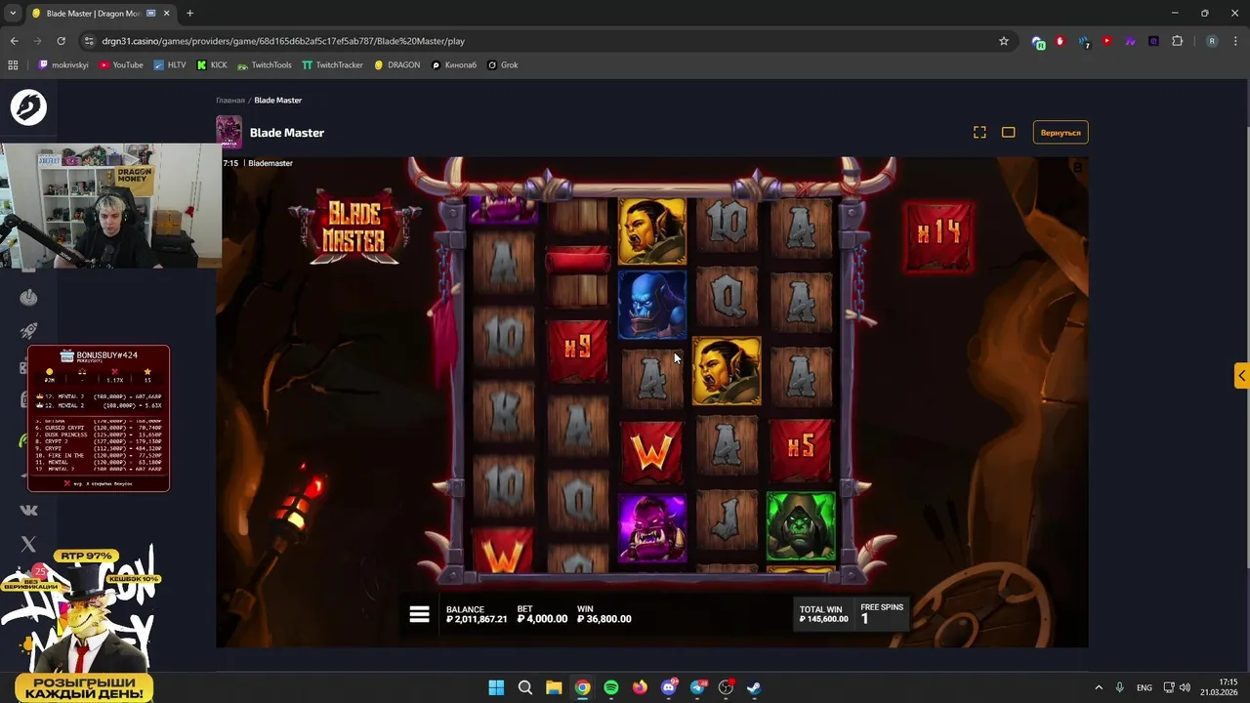This screenshot has width=1250, height=703.
Task: Open Steam from the taskbar
Action: coord(754,687)
